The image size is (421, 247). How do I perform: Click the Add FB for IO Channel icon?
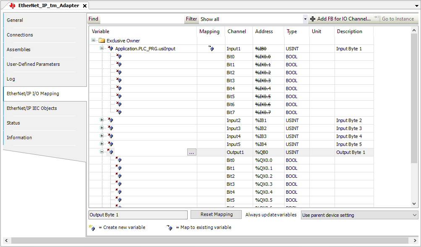click(312, 19)
